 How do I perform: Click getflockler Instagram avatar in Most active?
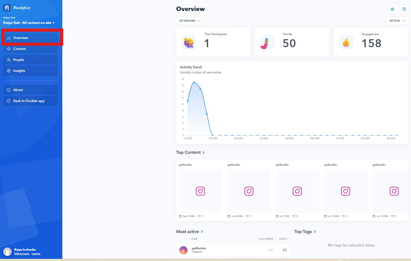183,250
